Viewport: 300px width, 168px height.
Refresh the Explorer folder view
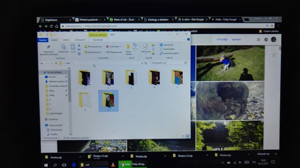click(146, 63)
